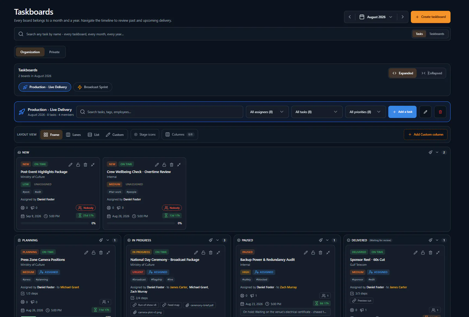Screen dimensions: 469x317
Task: Click the brush icon in IN PROGRESS header
Action: [x=211, y=240]
